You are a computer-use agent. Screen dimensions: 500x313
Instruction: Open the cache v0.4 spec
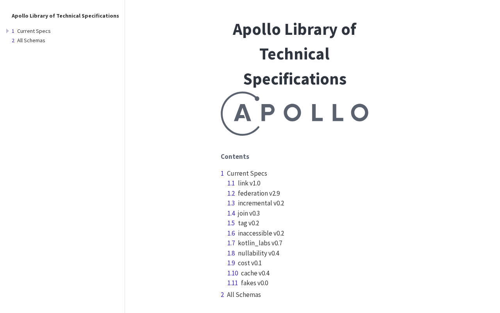(255, 273)
